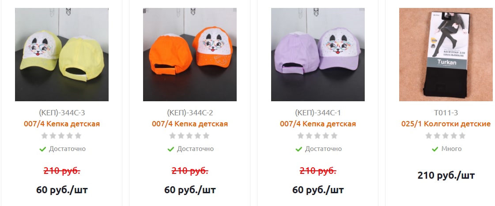Open product link under (КЕП)-344С-3
This screenshot has width=495, height=206.
[x=62, y=124]
